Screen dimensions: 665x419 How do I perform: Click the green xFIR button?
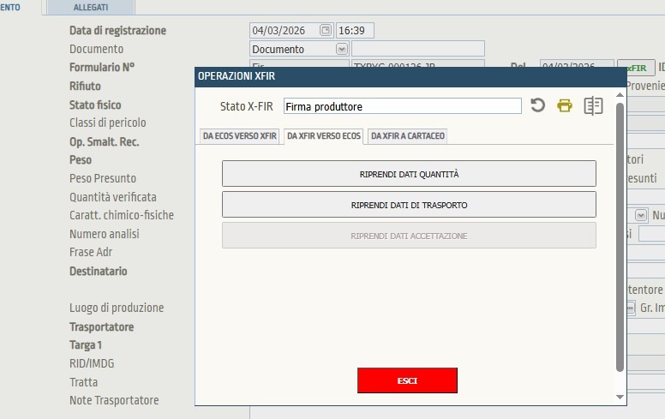coord(636,68)
